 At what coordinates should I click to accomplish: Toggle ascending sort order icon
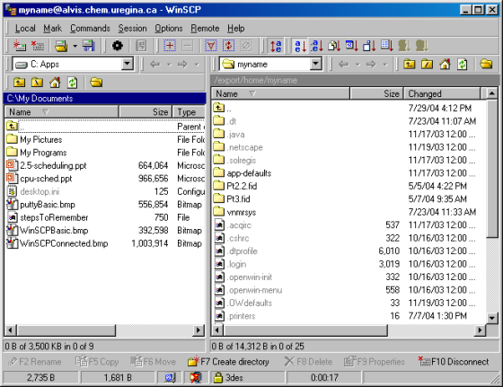[276, 46]
